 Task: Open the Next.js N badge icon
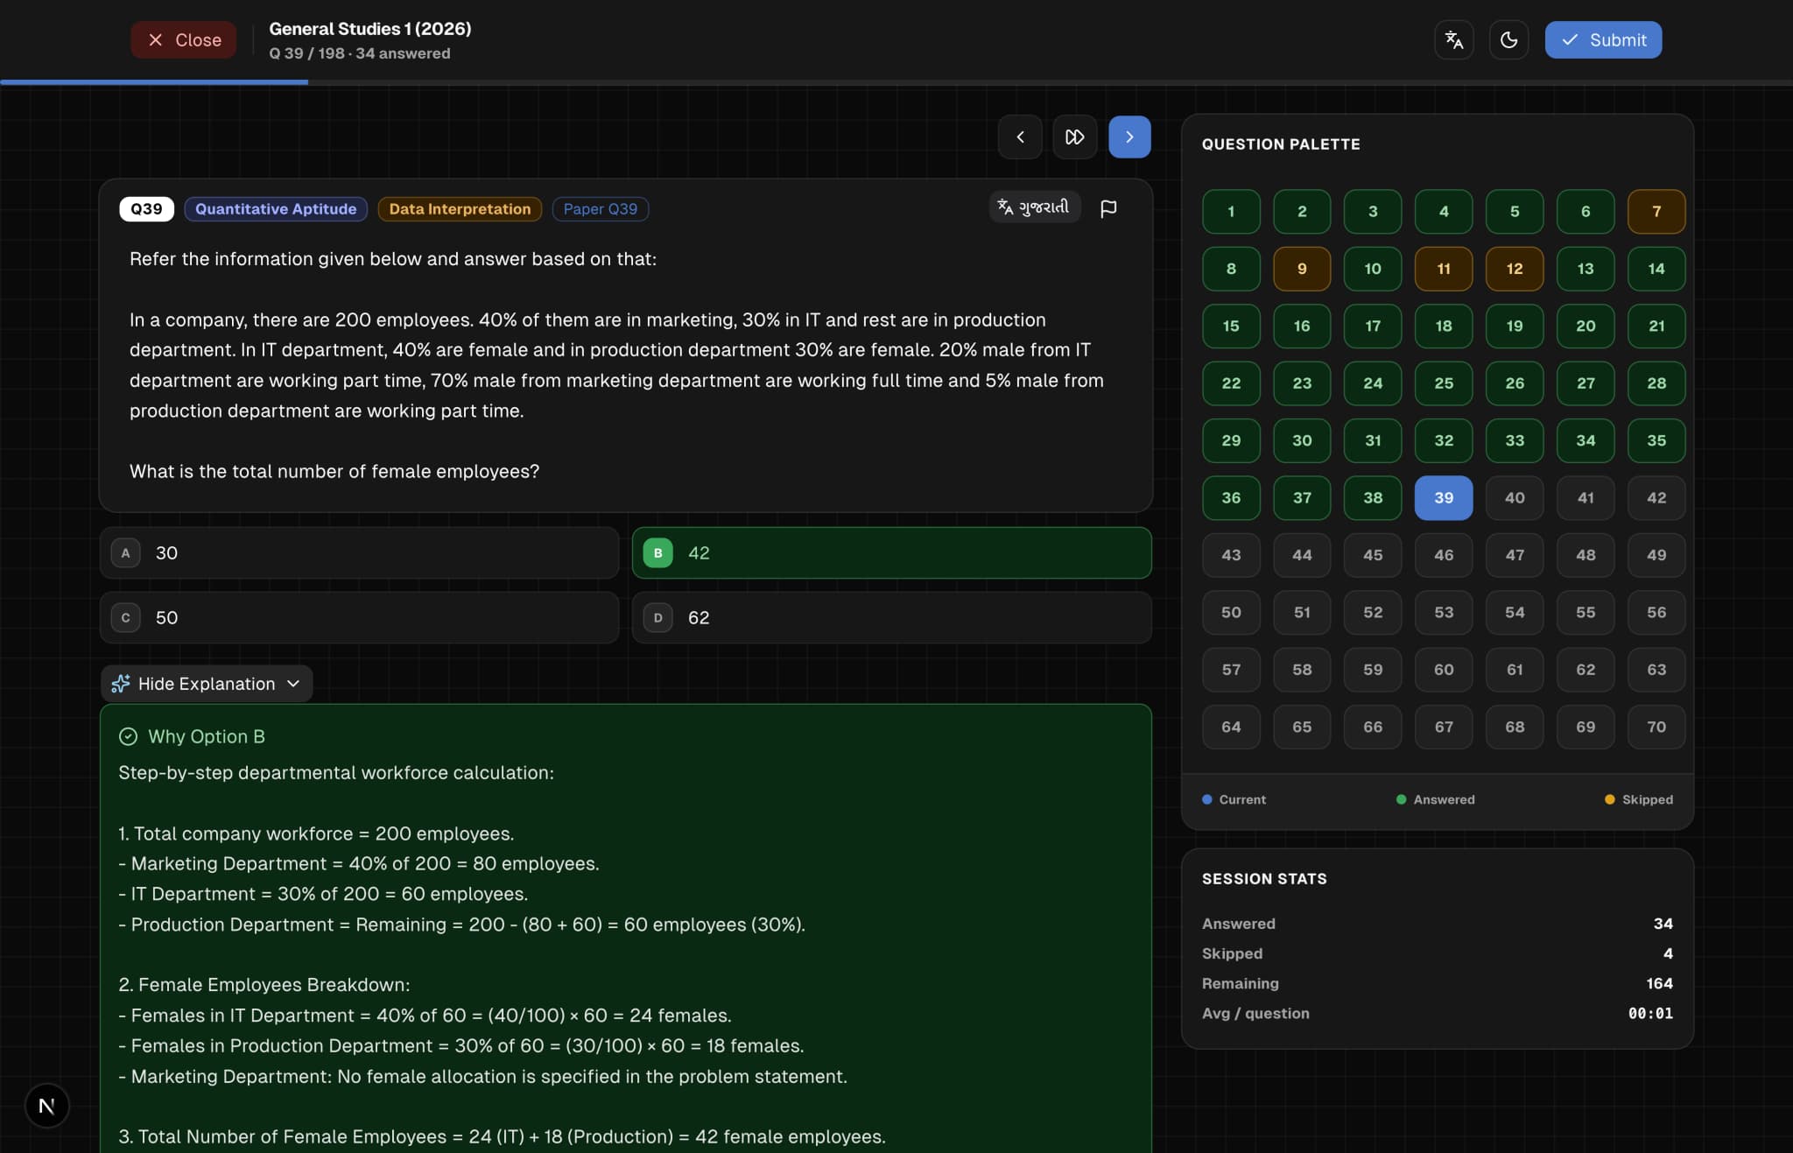coord(46,1107)
